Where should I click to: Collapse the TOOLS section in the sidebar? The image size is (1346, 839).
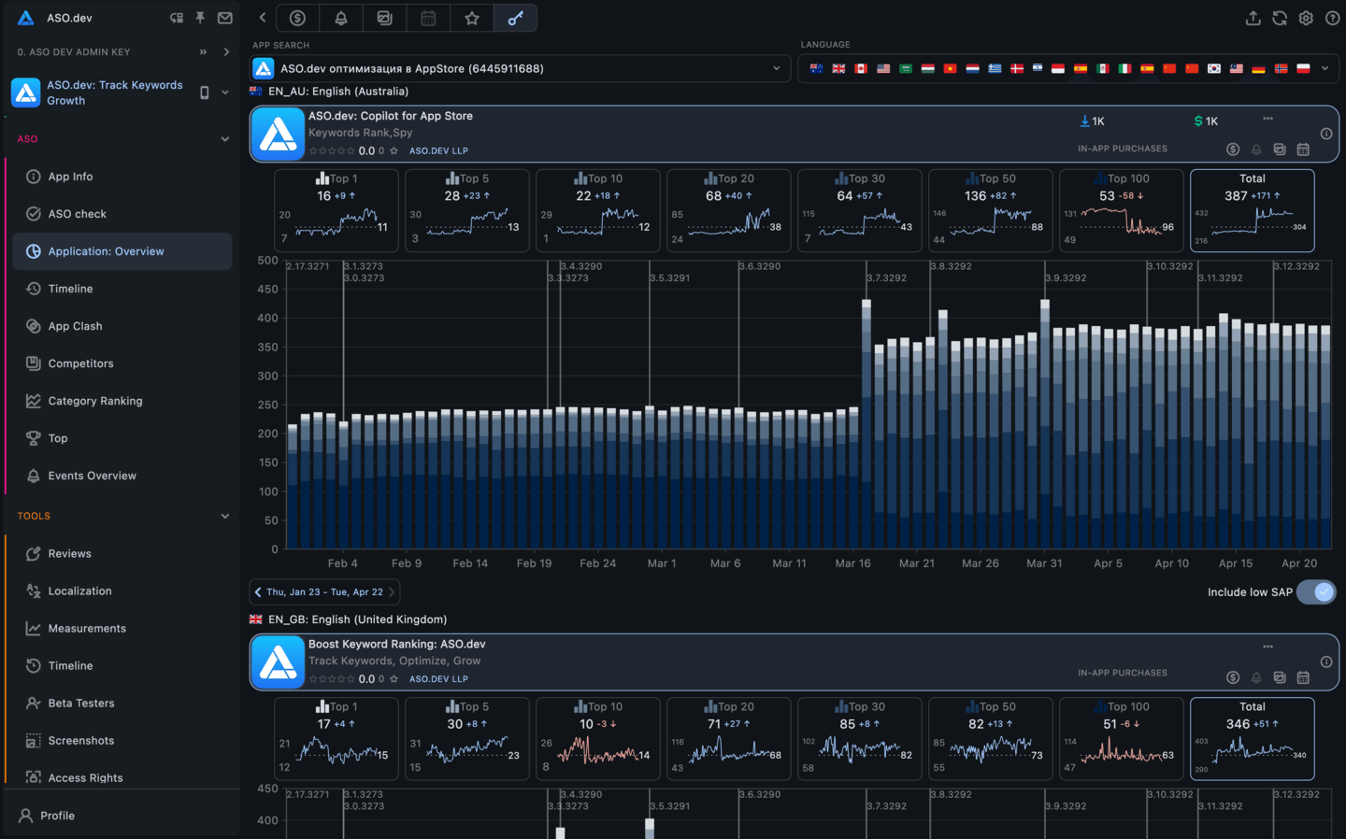224,515
